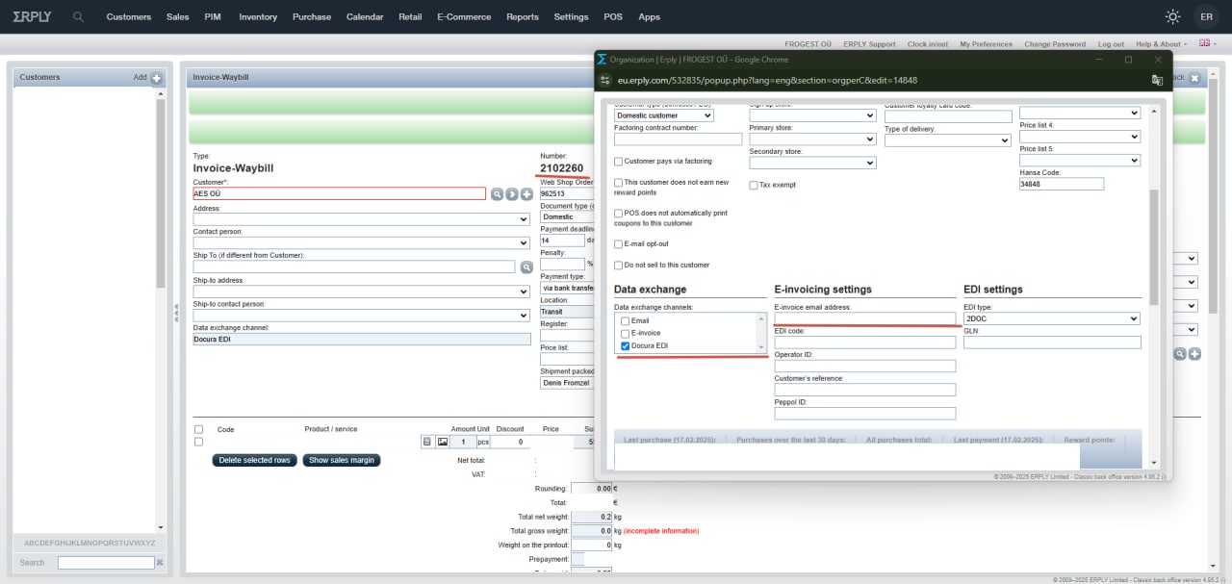Click the E-invoice email address field

coord(865,318)
